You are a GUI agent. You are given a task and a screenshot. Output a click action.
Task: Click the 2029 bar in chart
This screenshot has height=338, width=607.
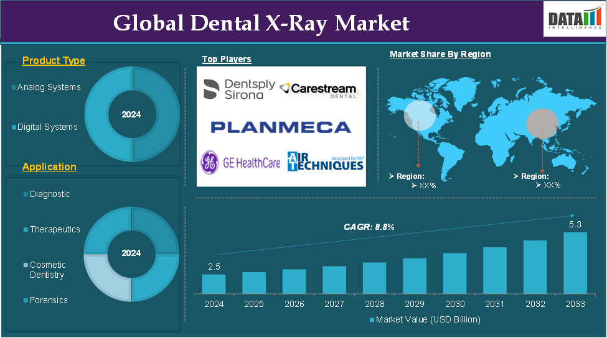[x=415, y=276]
